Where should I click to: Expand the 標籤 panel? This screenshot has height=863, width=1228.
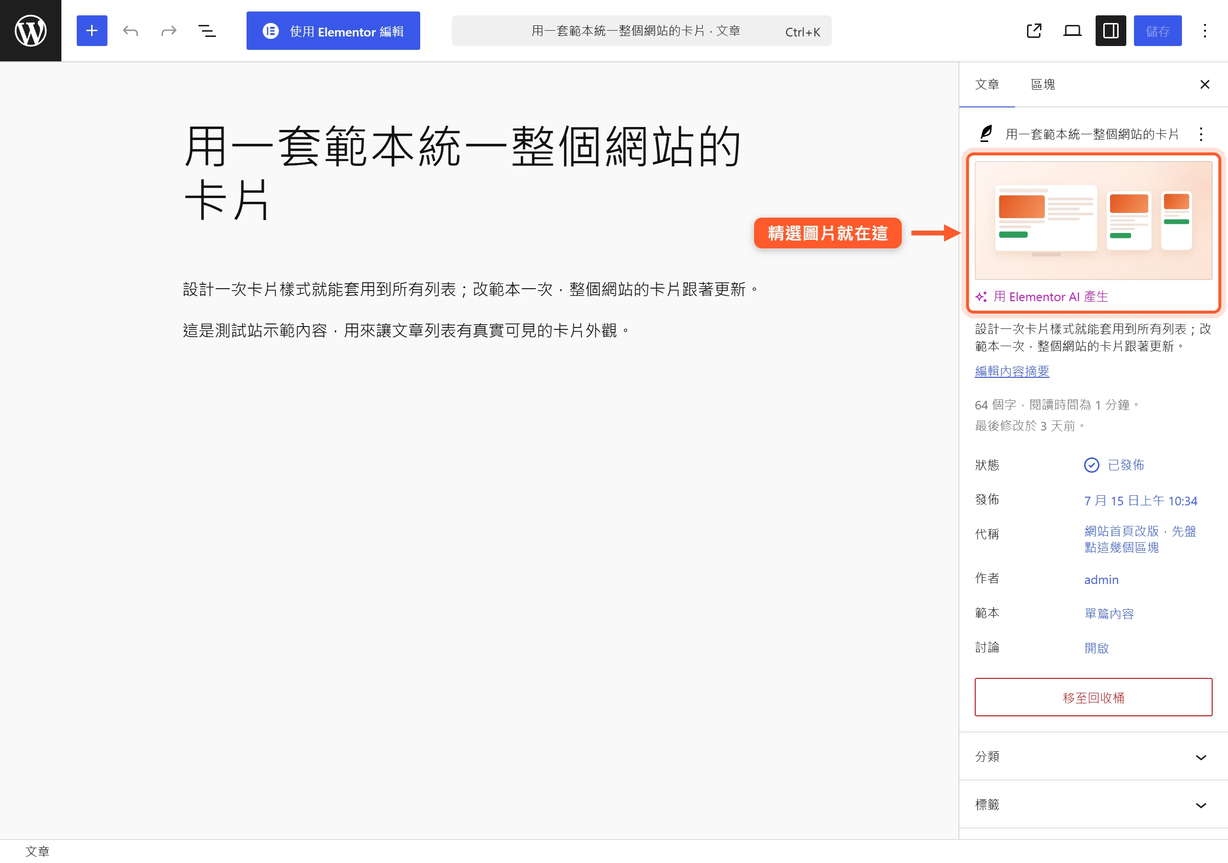click(x=1093, y=805)
